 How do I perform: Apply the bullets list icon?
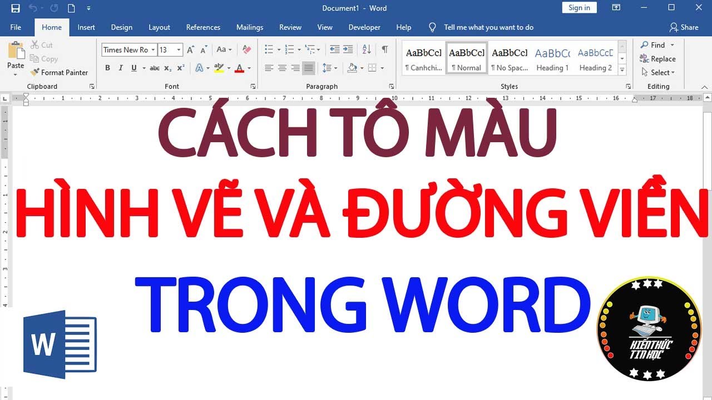(269, 49)
